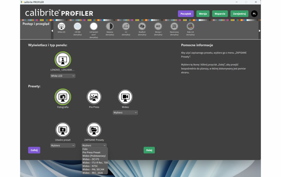Move progress strip right with arrow
Image resolution: width=281 pixels, height=177 pixels.
click(260, 31)
